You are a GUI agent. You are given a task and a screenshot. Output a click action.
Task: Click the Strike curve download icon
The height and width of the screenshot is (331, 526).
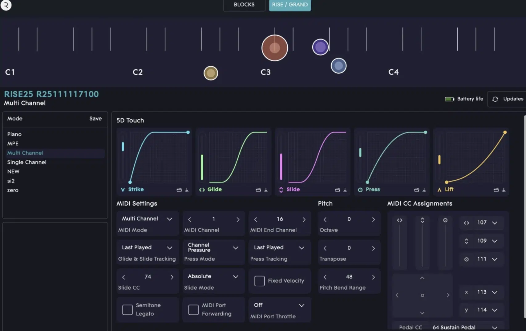pyautogui.click(x=187, y=190)
